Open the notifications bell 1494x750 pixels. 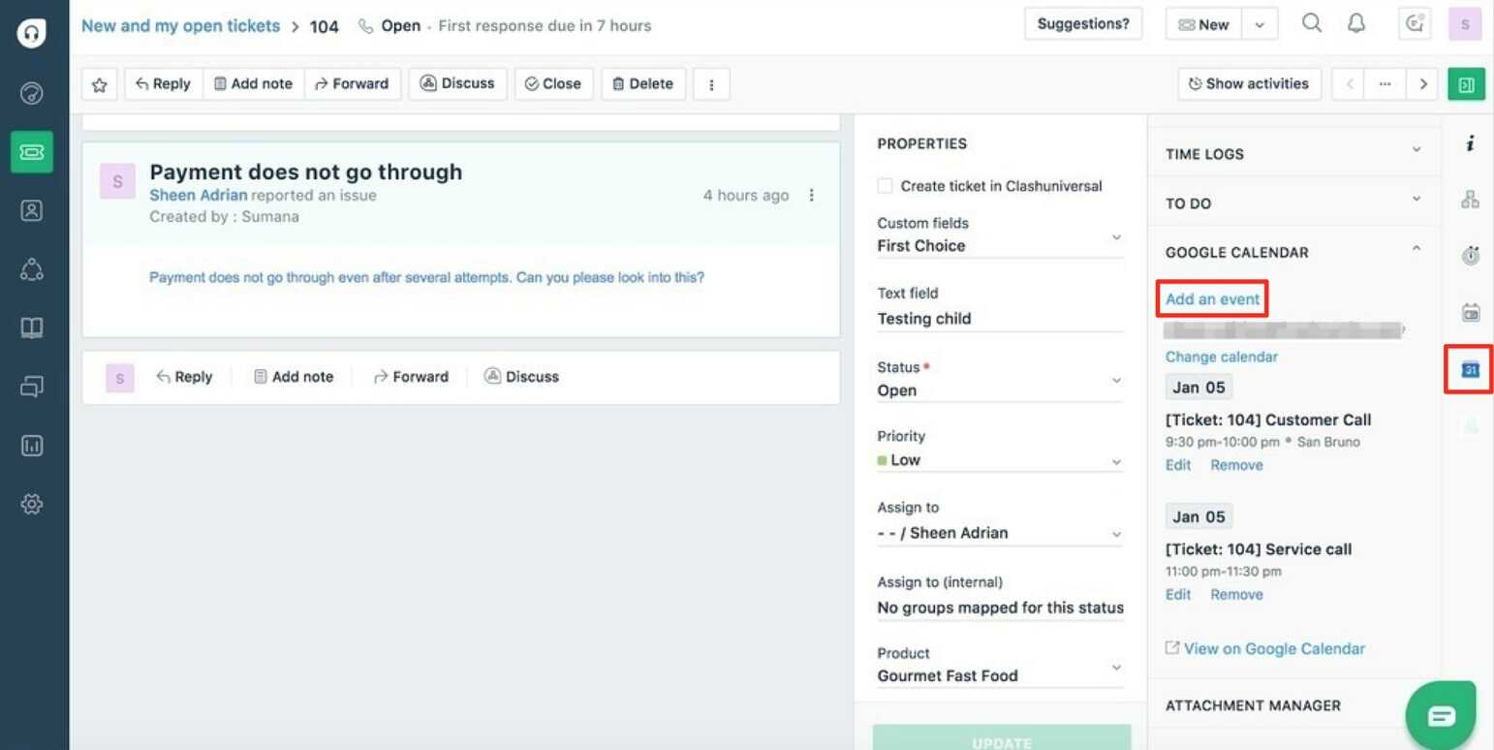(x=1356, y=24)
